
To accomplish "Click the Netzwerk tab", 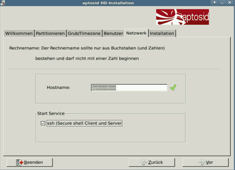I will point(136,33).
